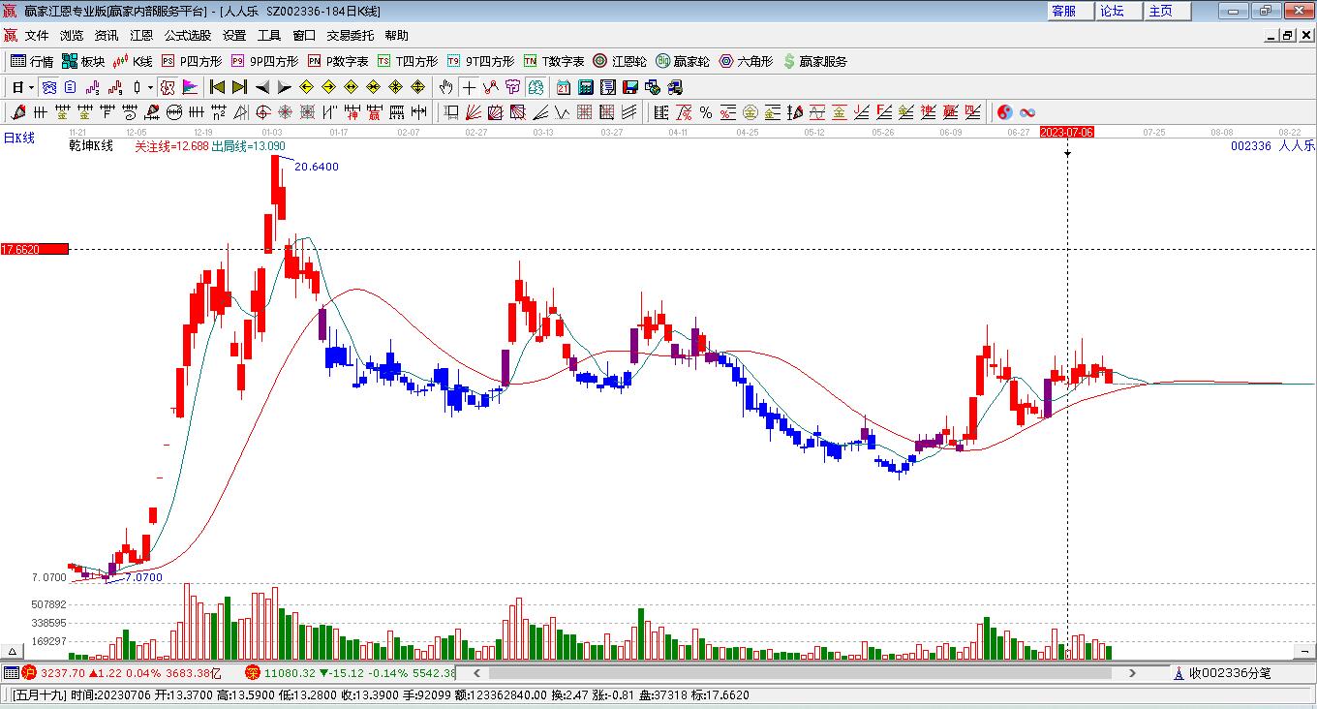Click the 江恩轮 Gann wheel icon
1317x709 pixels.
click(620, 61)
